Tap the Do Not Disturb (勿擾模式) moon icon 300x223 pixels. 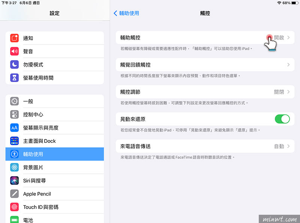tap(14, 64)
